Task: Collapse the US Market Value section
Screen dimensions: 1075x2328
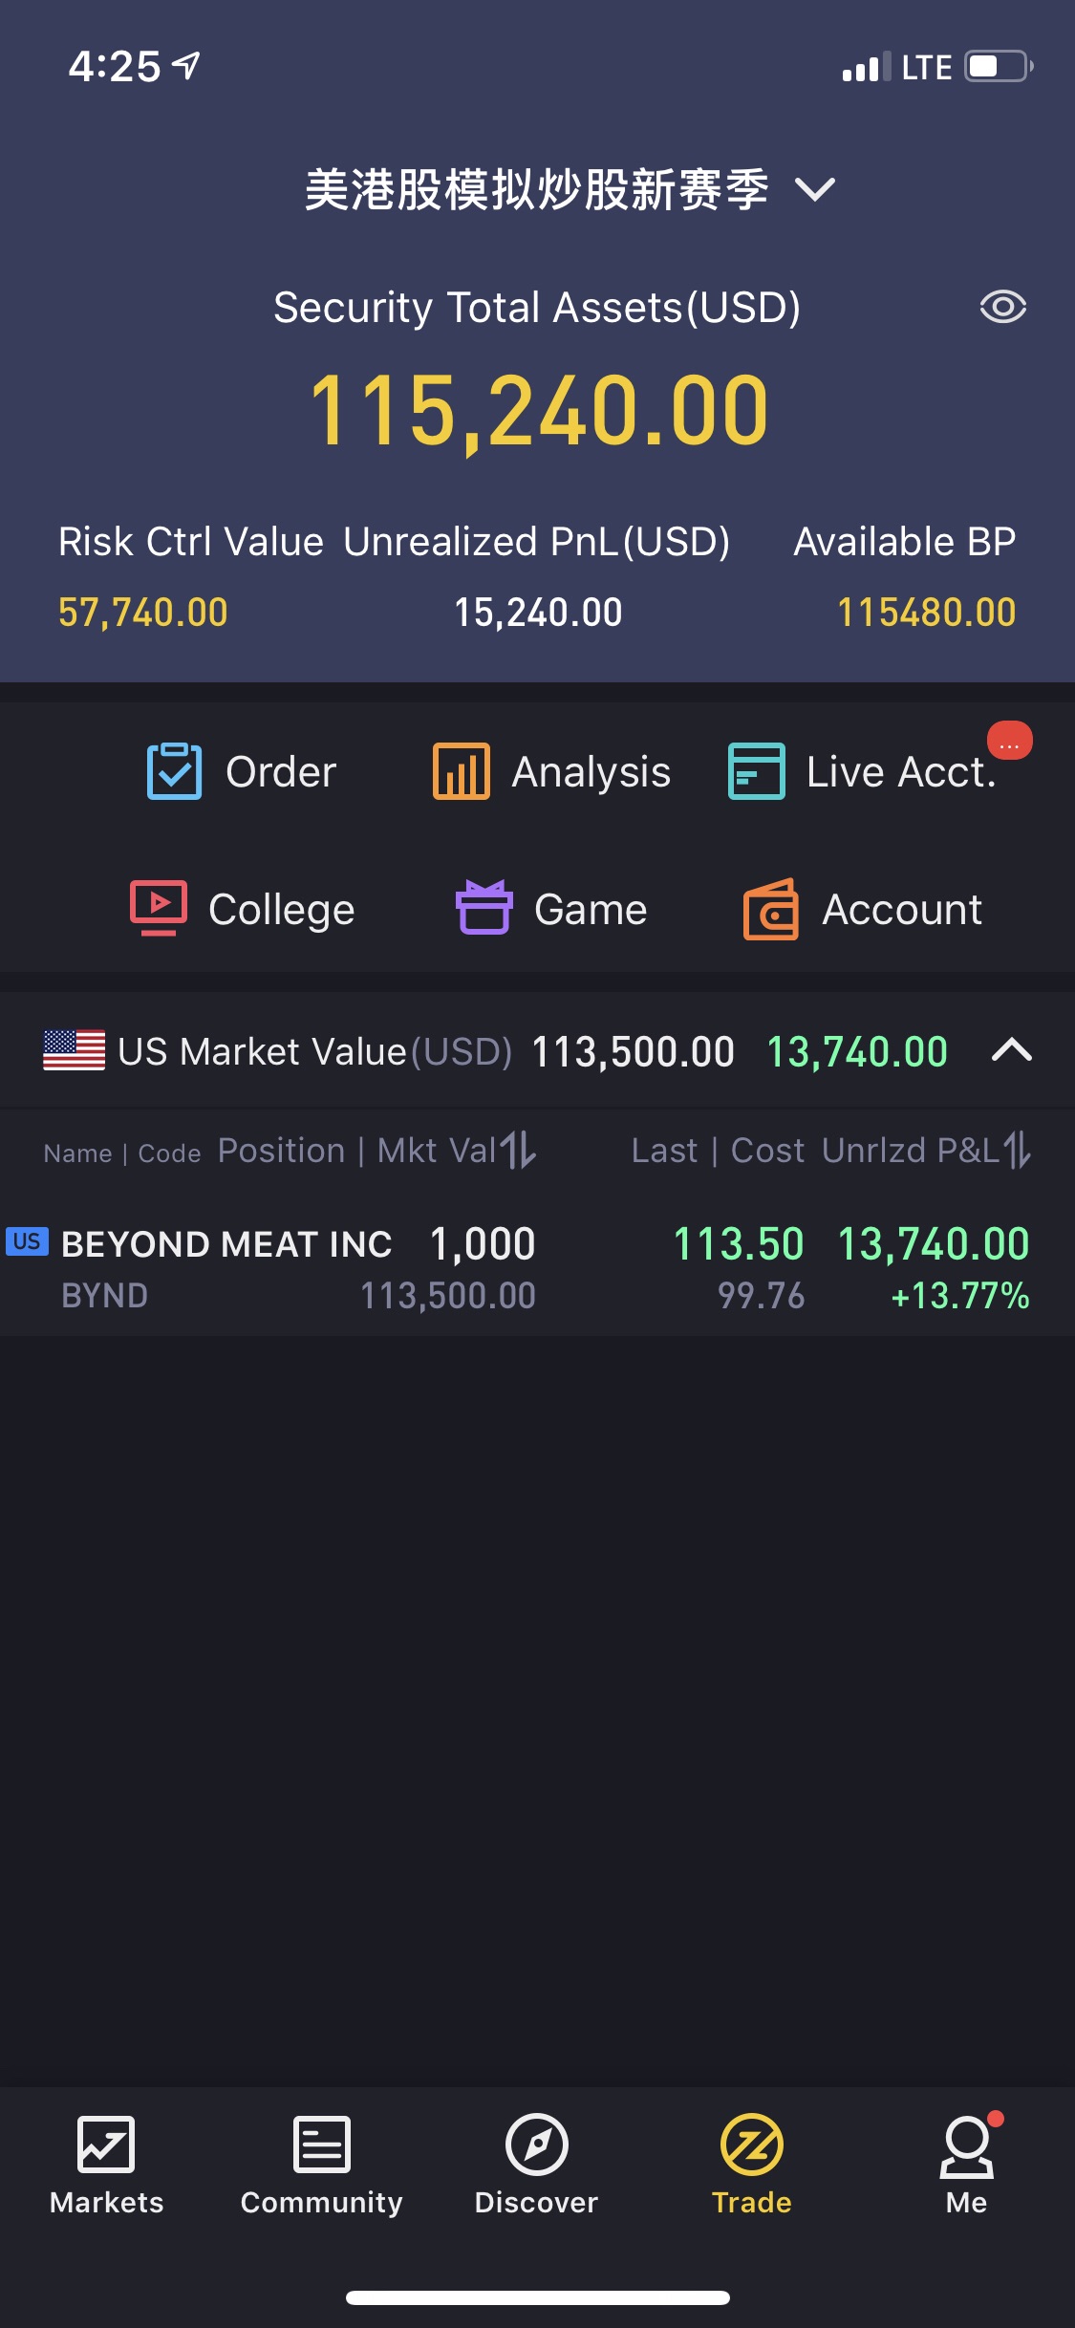Action: pos(1012,1050)
